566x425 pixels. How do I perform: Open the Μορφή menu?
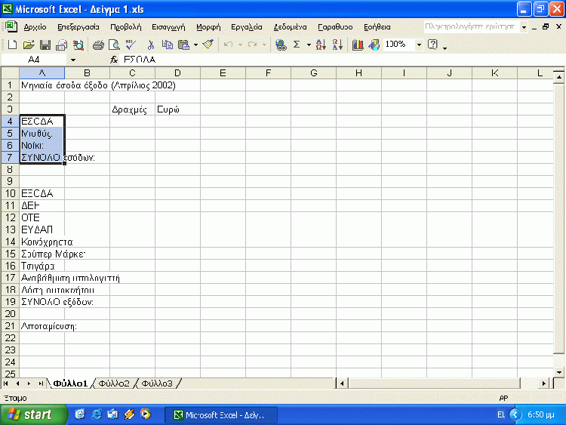(x=208, y=27)
